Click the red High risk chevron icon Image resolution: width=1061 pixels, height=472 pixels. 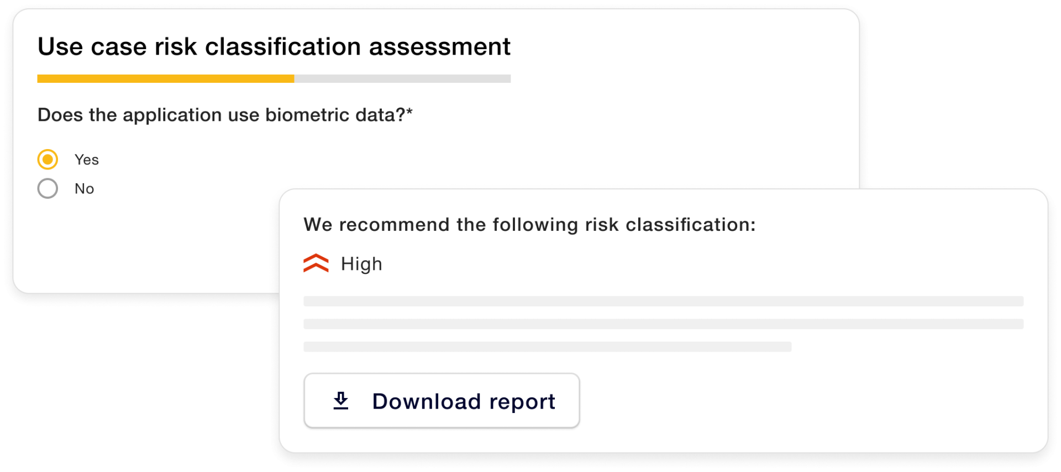pyautogui.click(x=316, y=263)
